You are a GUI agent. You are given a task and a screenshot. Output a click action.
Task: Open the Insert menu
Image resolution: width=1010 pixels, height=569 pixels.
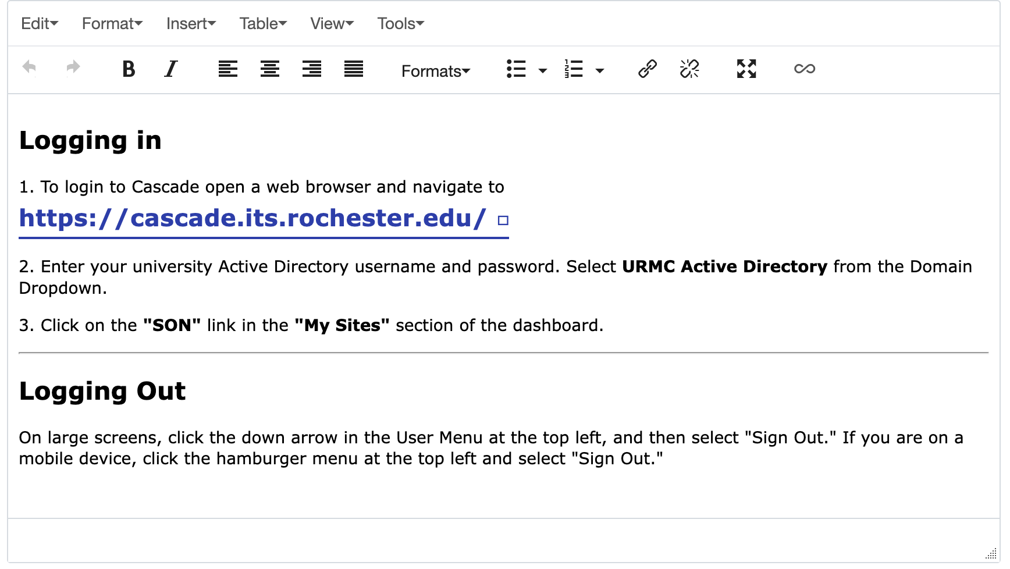191,23
